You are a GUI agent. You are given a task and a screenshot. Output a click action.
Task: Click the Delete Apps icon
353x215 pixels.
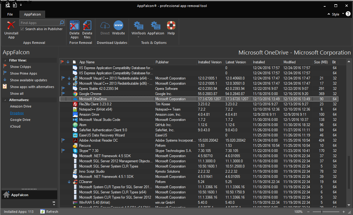(74, 26)
